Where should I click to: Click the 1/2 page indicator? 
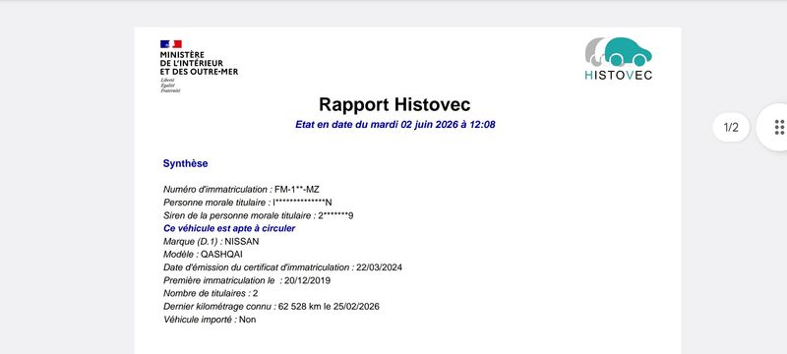(x=731, y=128)
